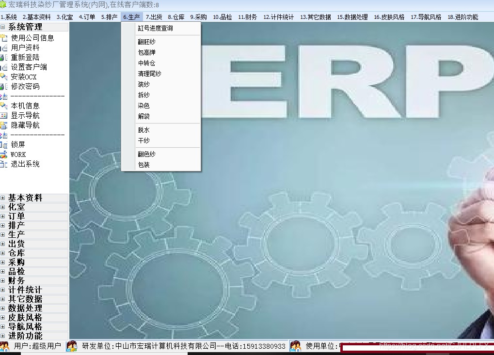Open the 11.财务 menu
Viewport: 494px width, 355px height.
click(248, 17)
